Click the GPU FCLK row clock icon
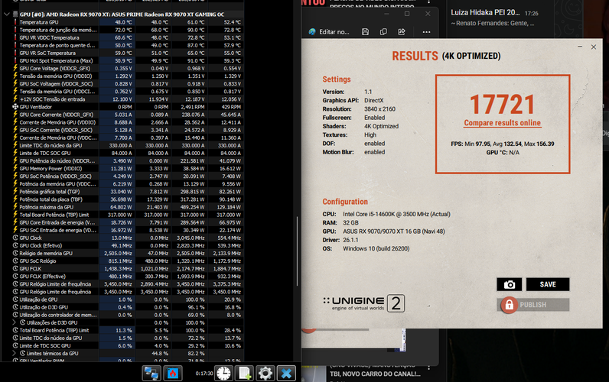Screen dimensions: 609x382 tap(15, 269)
